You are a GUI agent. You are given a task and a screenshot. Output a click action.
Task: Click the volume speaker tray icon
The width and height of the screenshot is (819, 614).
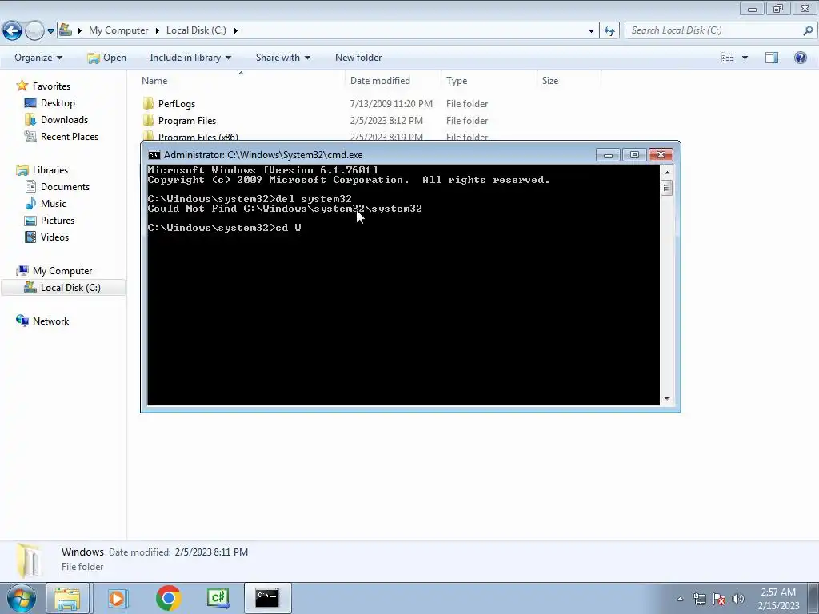point(737,599)
